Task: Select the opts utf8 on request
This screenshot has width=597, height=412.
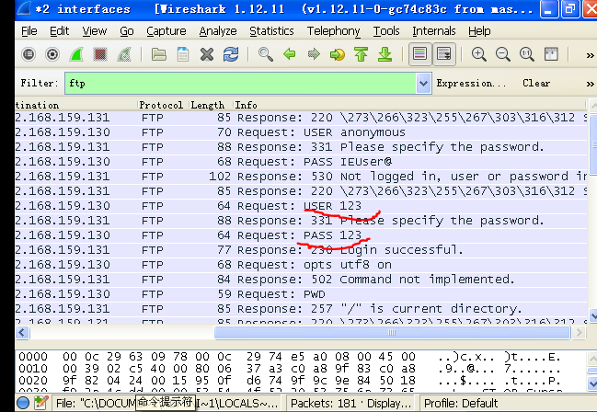Action: [x=301, y=265]
